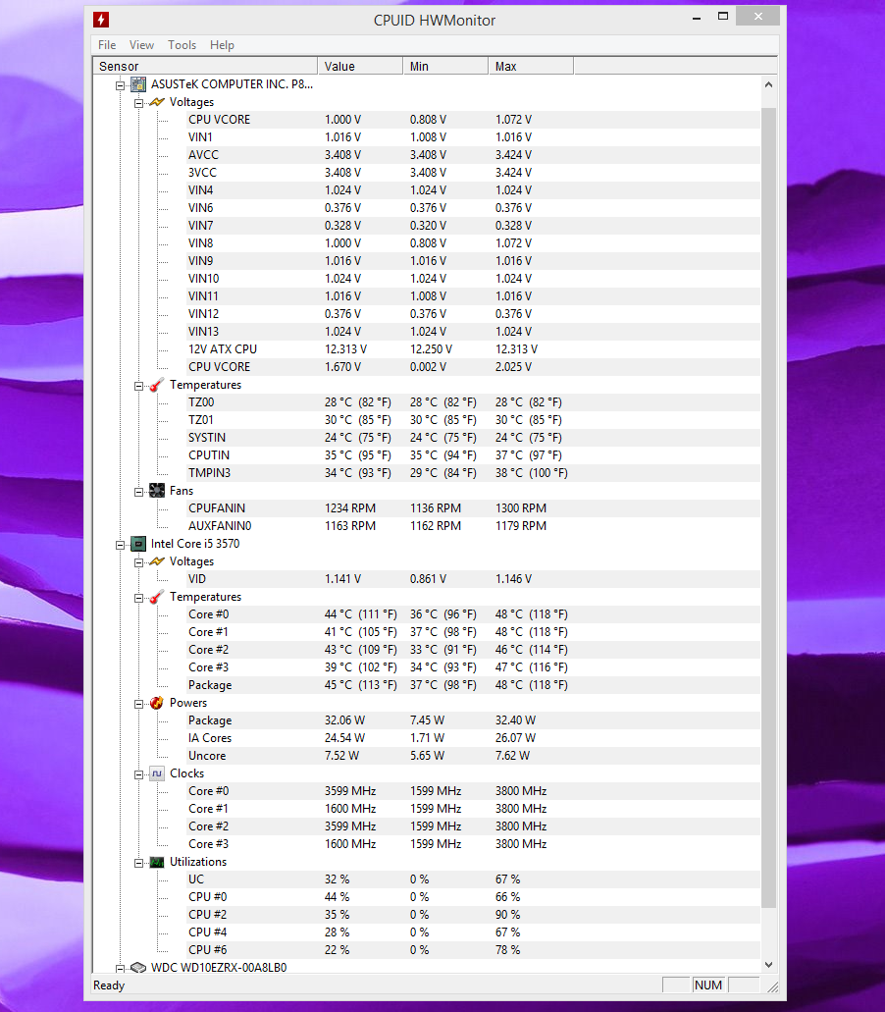Click the Min column header
The height and width of the screenshot is (1012, 885).
(445, 66)
